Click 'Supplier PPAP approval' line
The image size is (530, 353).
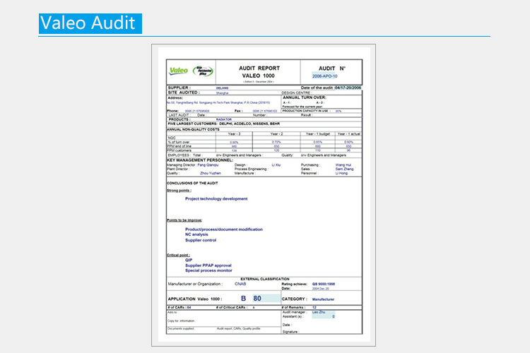208,265
